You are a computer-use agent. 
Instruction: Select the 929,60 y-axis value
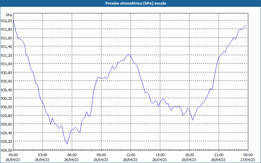pos(6,124)
